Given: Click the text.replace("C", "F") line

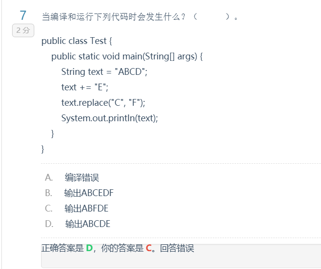Looking at the screenshot, I should click(103, 102).
